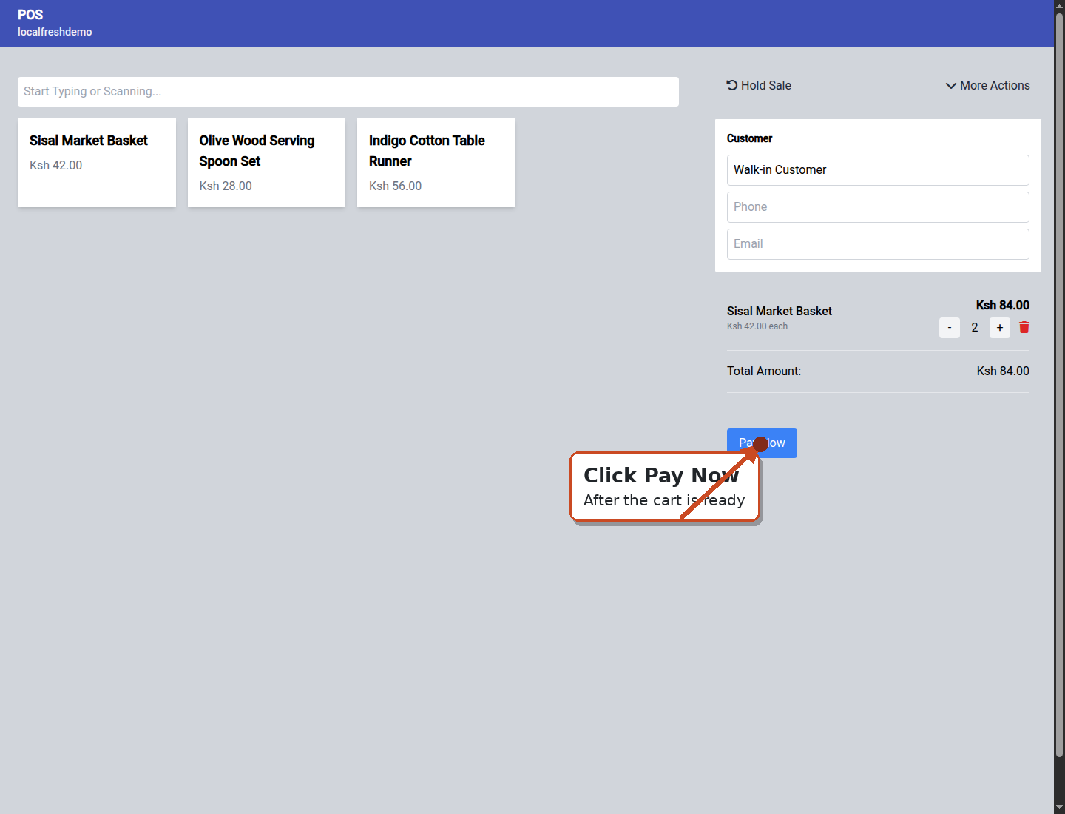Click the Hold Sale undo icon
This screenshot has width=1065, height=814.
tap(732, 85)
